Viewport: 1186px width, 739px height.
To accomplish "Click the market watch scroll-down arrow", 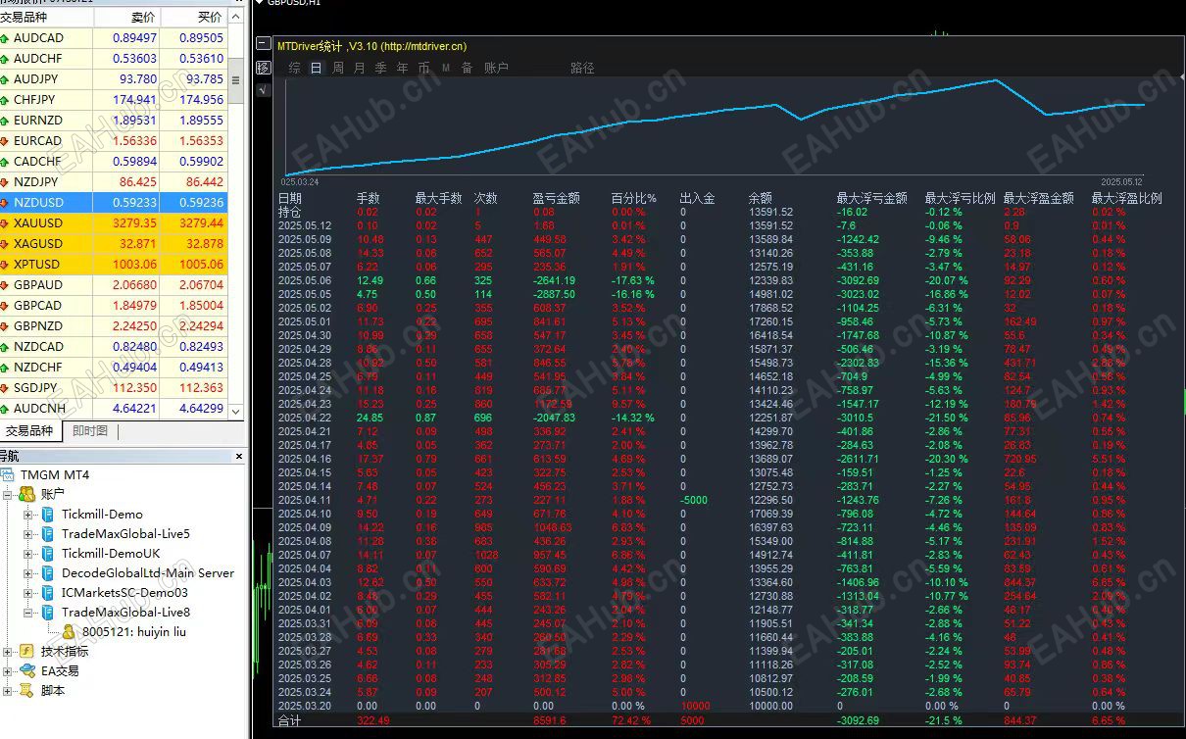I will pyautogui.click(x=236, y=410).
